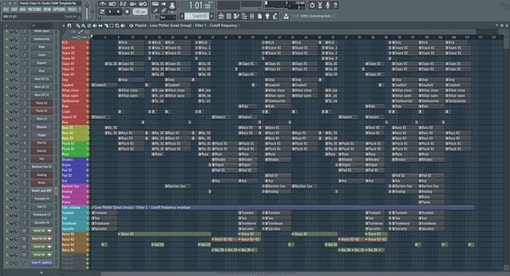Select the Slice tool in playlist
The height and width of the screenshot is (276, 510).
point(106,25)
